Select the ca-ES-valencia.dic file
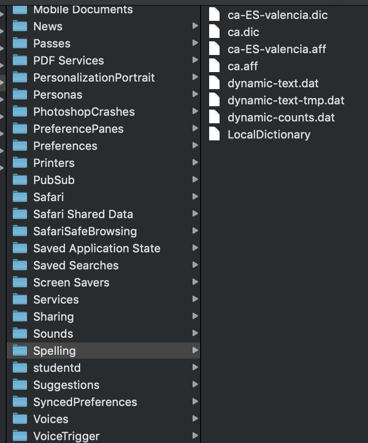Viewport: 368px width, 443px height. (277, 15)
